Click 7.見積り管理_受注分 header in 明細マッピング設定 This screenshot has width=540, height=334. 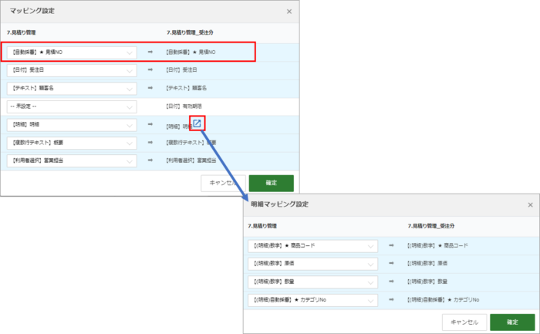pyautogui.click(x=430, y=226)
